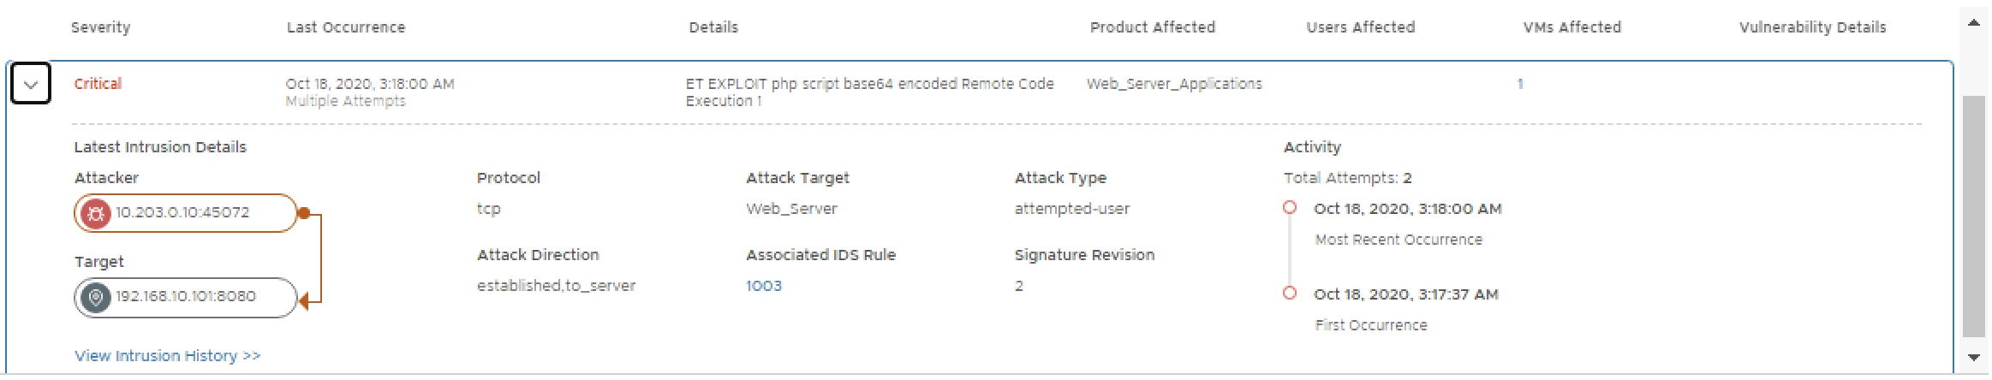
Task: Sort by the Severity column header
Action: point(100,27)
